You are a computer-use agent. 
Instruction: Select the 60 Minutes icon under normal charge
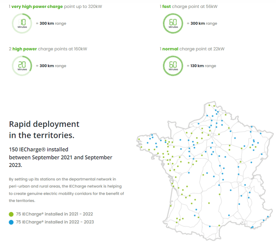coord(173,66)
